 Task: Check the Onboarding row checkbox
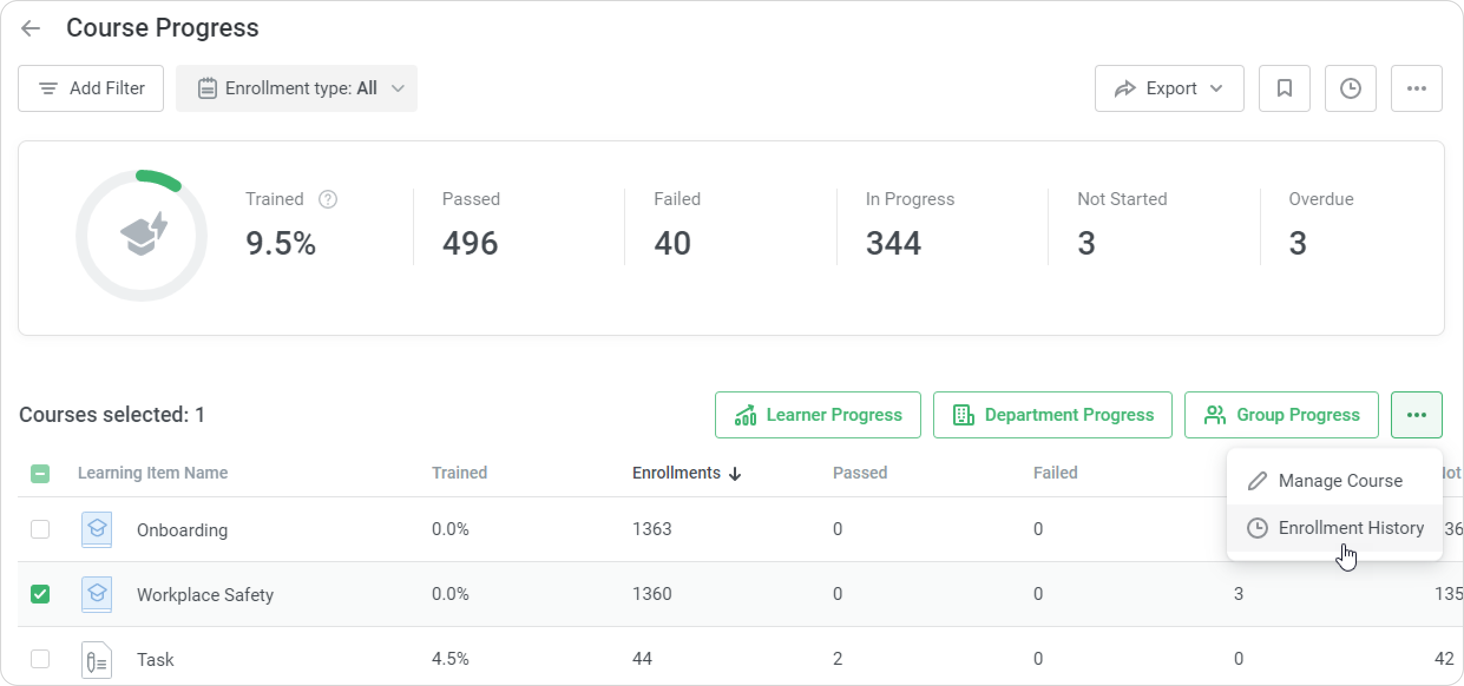tap(40, 529)
